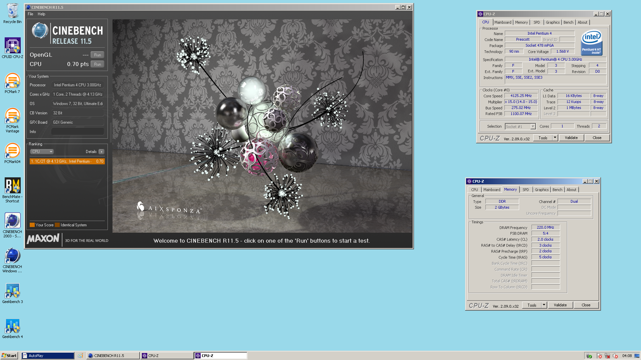Click Validate in the lower CPU-Z window
The height and width of the screenshot is (360, 641).
coord(560,305)
